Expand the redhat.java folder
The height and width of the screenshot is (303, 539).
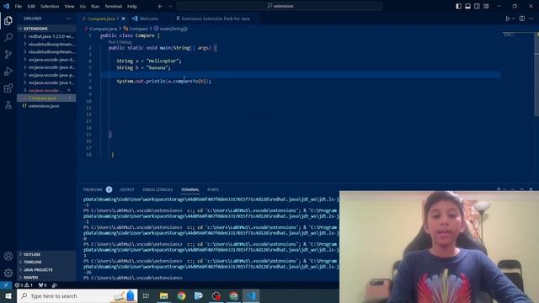[46, 36]
